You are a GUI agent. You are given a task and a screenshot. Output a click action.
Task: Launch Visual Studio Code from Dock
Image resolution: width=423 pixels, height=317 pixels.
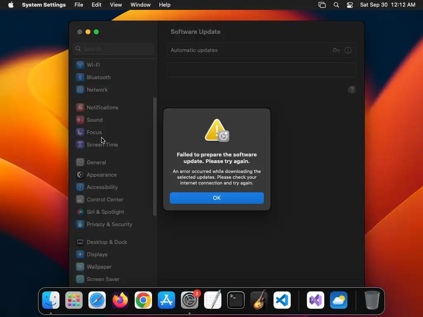282,300
